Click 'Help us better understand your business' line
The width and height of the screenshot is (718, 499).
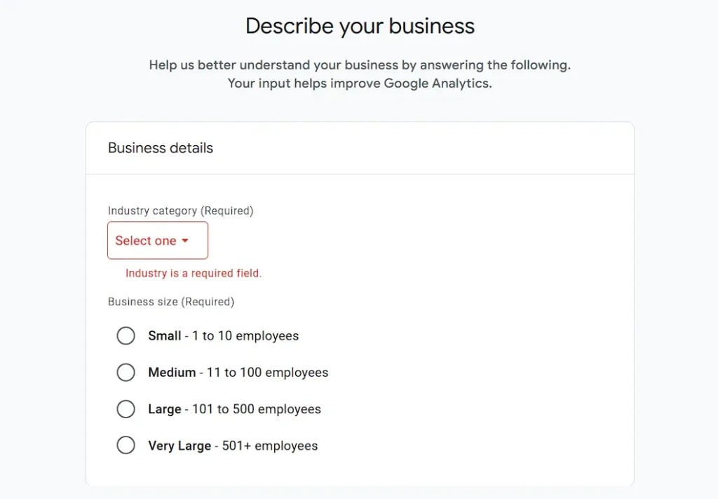360,65
